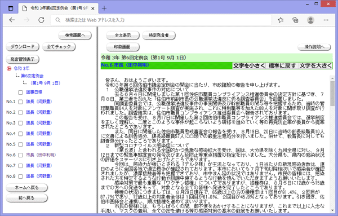Click the 前へ戻る button
The width and height of the screenshot is (338, 216).
pyautogui.click(x=26, y=198)
